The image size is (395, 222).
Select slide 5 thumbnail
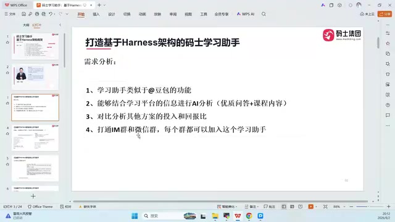pyautogui.click(x=35, y=168)
